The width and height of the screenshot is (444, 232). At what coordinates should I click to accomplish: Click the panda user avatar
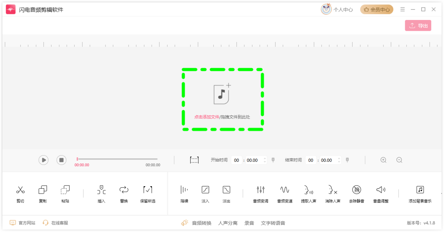tap(326, 9)
